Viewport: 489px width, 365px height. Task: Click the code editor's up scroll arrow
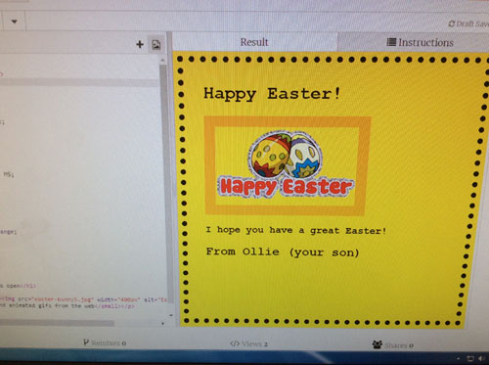pos(162,61)
